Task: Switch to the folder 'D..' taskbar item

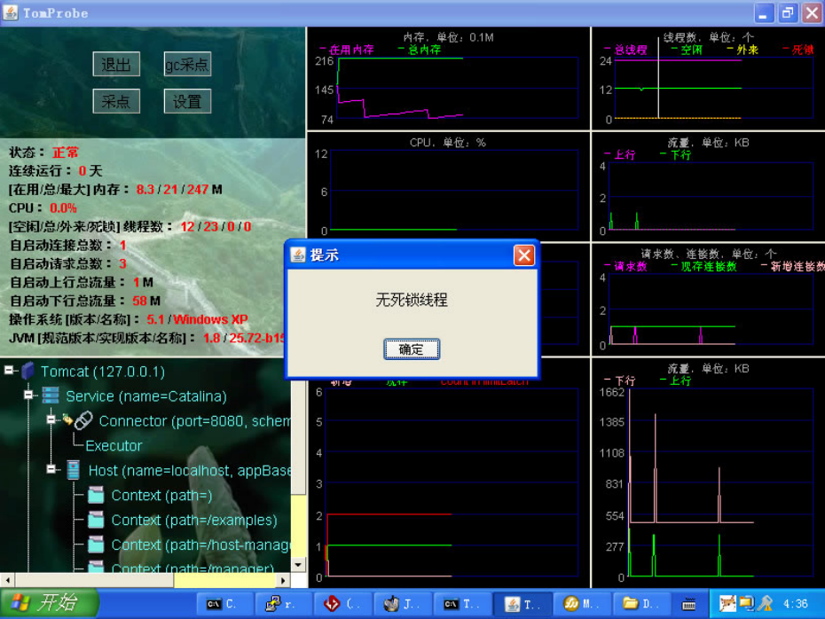Action: 640,604
